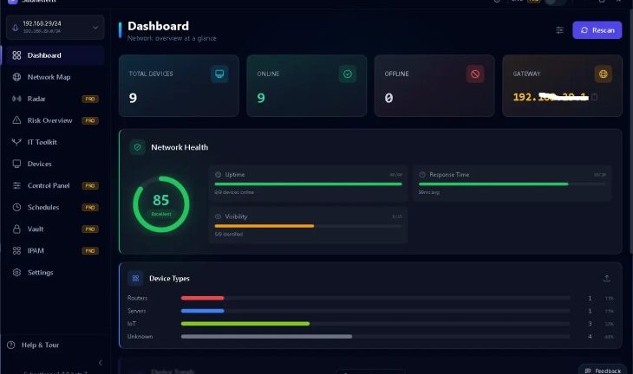Open the IPAM grid icon

click(16, 251)
